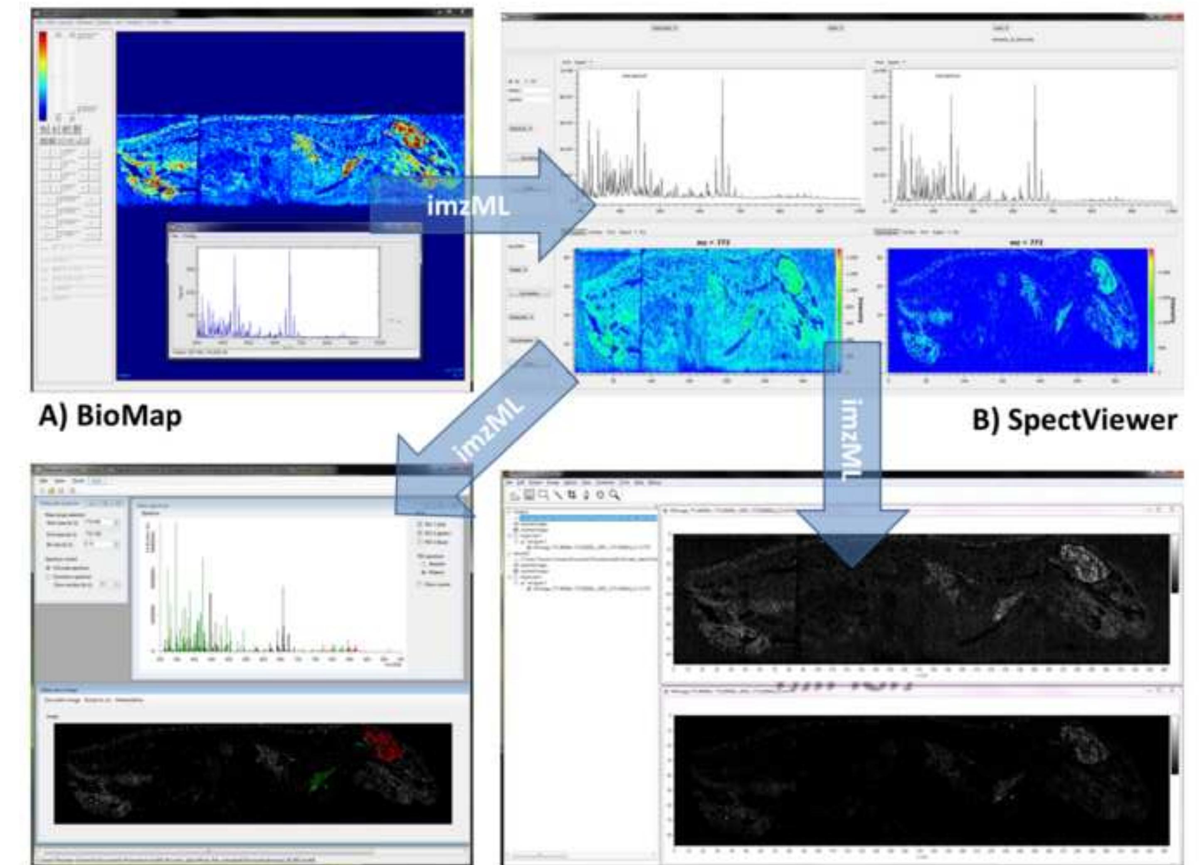Click the yellow folder icon in bottom-left toolbar
Image resolution: width=1202 pixels, height=865 pixels.
point(52,490)
